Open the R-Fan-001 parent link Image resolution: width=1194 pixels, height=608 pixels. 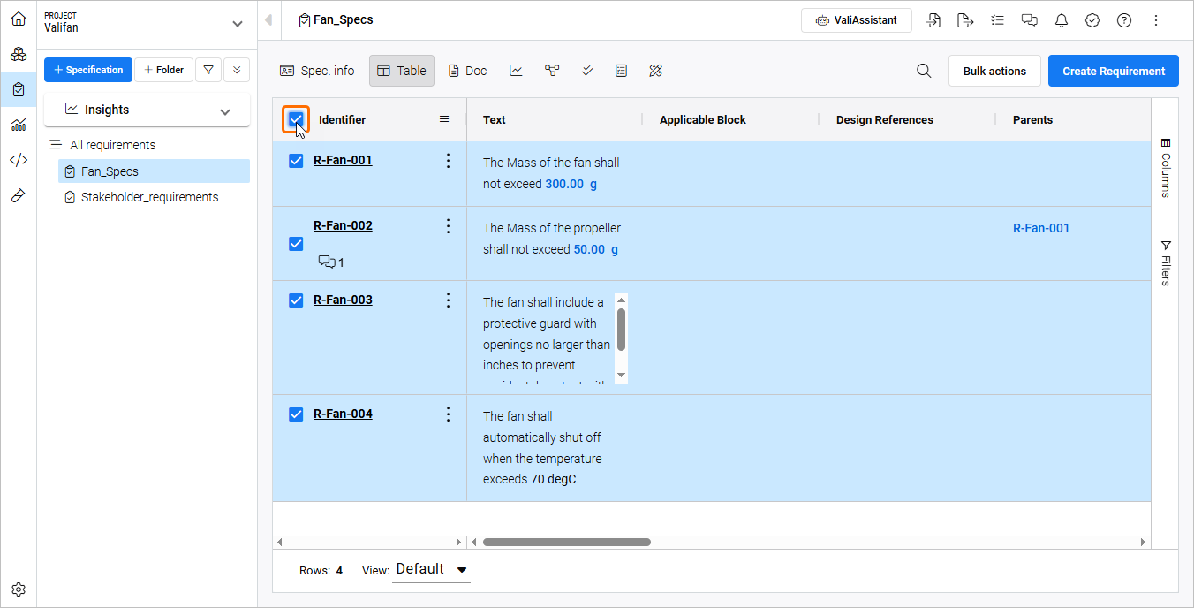pos(1040,228)
